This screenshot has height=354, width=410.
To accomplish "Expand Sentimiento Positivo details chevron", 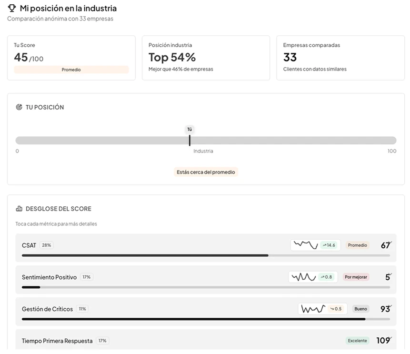I will coord(390,275).
